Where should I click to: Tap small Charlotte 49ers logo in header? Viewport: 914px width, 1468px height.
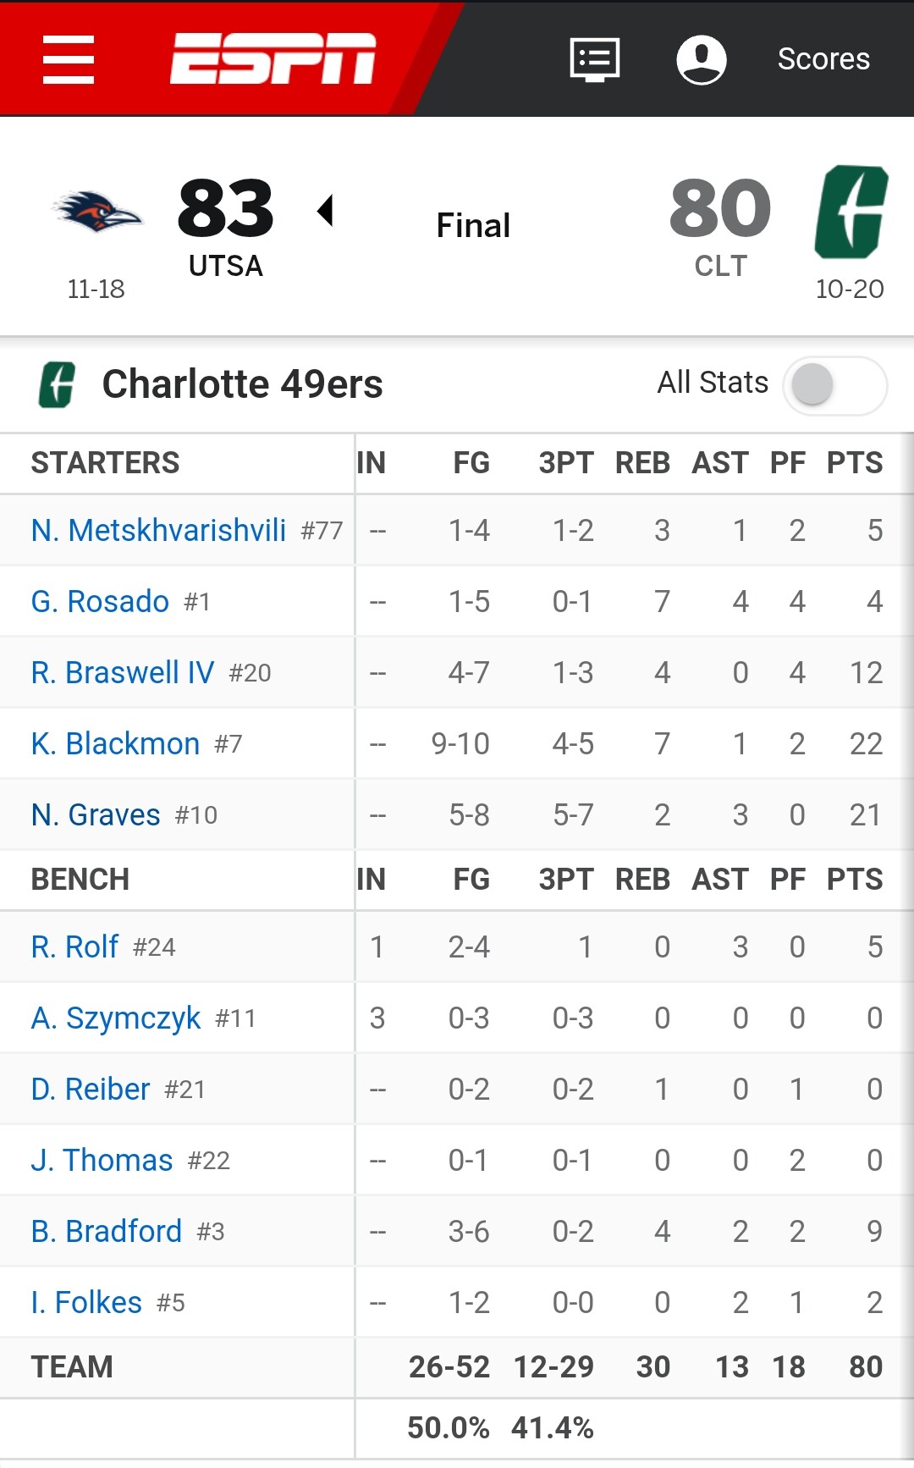58,384
